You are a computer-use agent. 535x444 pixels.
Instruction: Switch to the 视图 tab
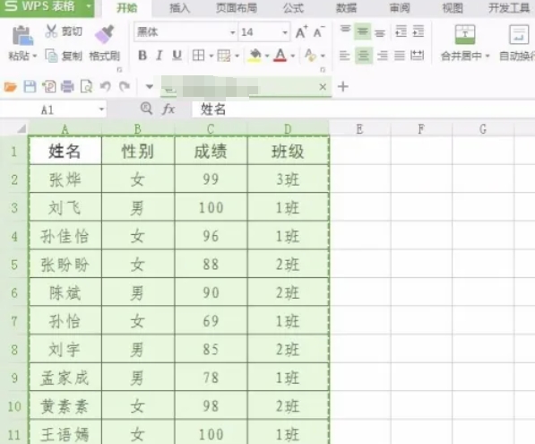[x=453, y=8]
